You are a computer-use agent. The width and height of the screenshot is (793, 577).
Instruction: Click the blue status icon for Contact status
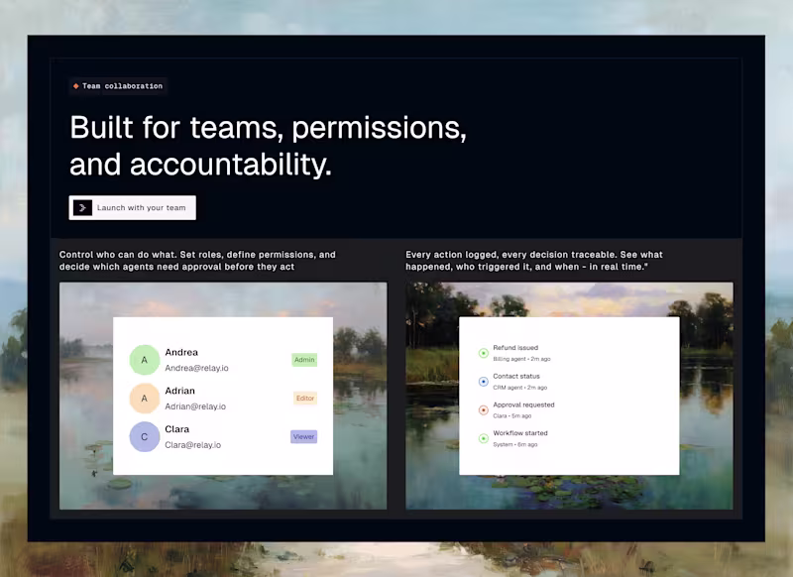tap(484, 382)
